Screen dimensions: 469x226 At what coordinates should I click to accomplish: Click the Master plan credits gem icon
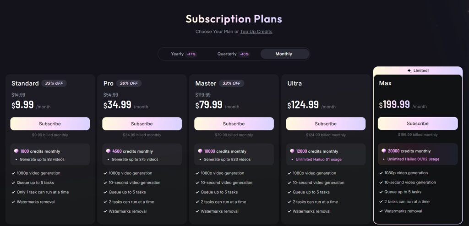tap(200, 151)
